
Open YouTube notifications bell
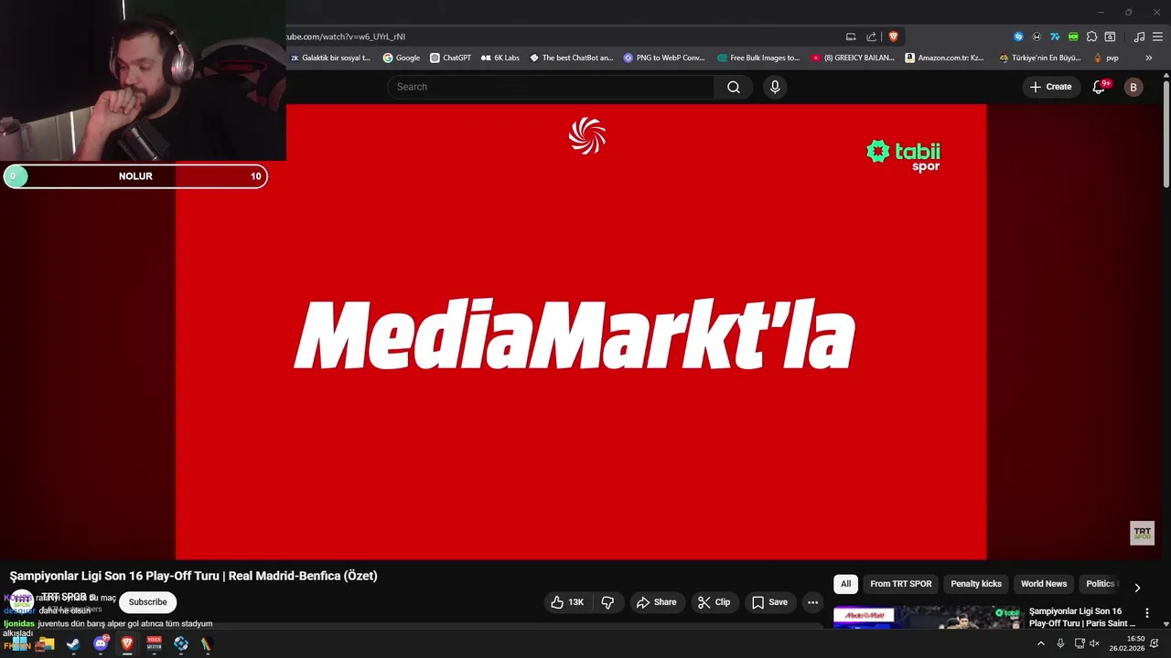[1100, 87]
